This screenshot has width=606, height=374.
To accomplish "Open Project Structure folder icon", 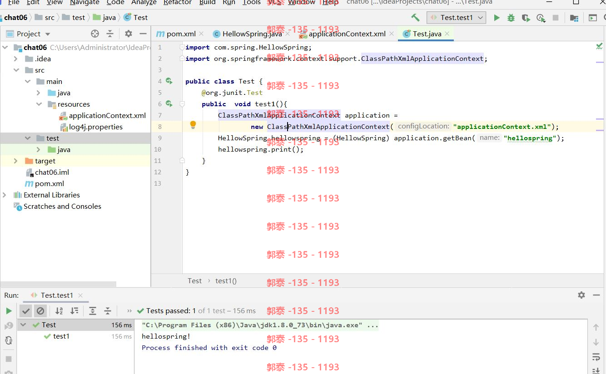I will [574, 18].
